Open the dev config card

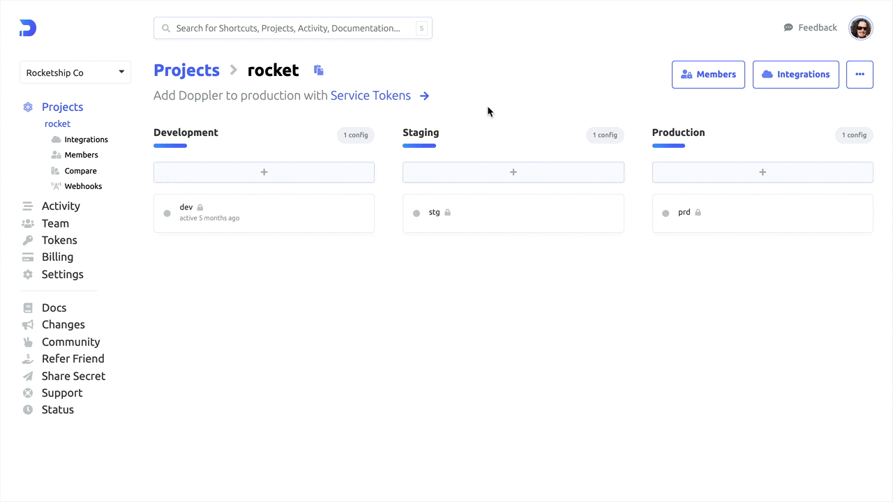(264, 213)
